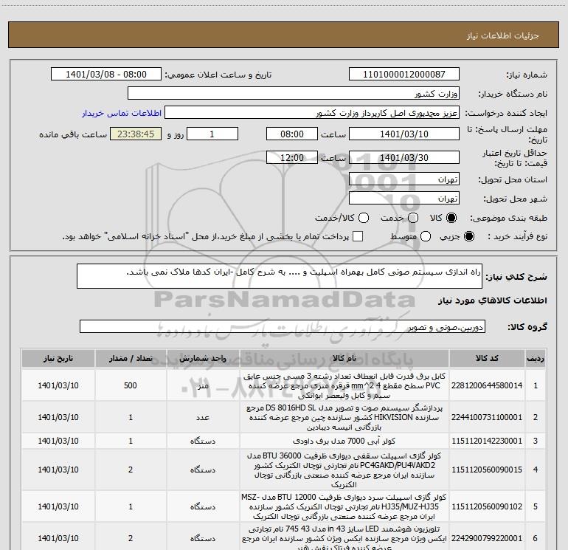Open اطلاعات تماس خریدار link
The height and width of the screenshot is (550, 568).
click(x=122, y=113)
